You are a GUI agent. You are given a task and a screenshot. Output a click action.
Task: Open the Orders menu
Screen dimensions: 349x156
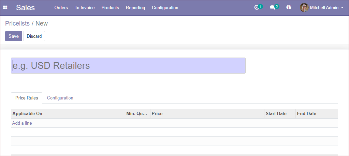click(61, 7)
